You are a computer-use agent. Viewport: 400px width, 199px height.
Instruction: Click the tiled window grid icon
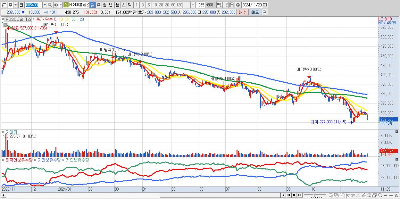click(x=331, y=195)
